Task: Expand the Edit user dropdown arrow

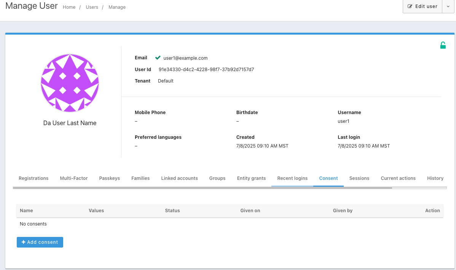Action: [x=448, y=6]
